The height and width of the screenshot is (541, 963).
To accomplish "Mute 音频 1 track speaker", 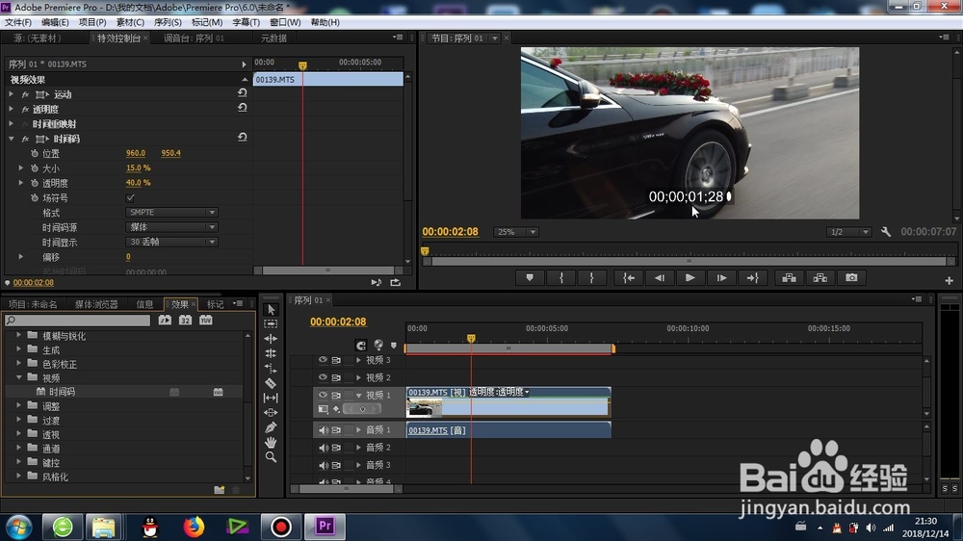I will [x=323, y=430].
